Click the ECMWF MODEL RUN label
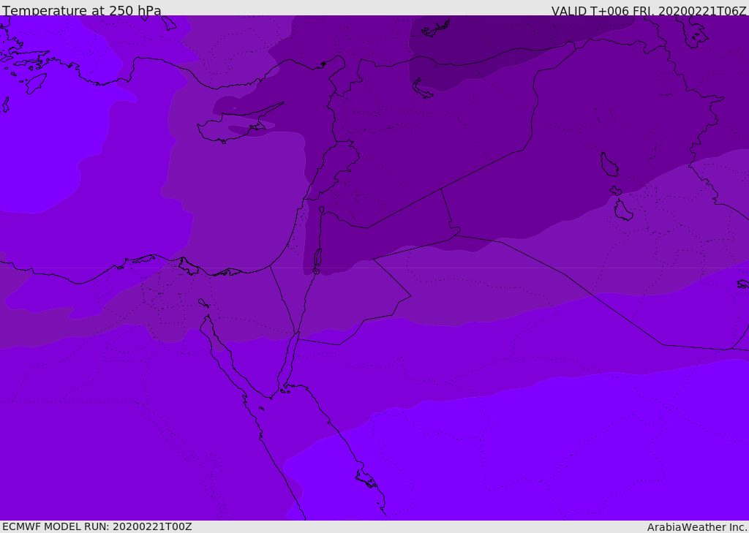749x533 pixels. (x=97, y=526)
